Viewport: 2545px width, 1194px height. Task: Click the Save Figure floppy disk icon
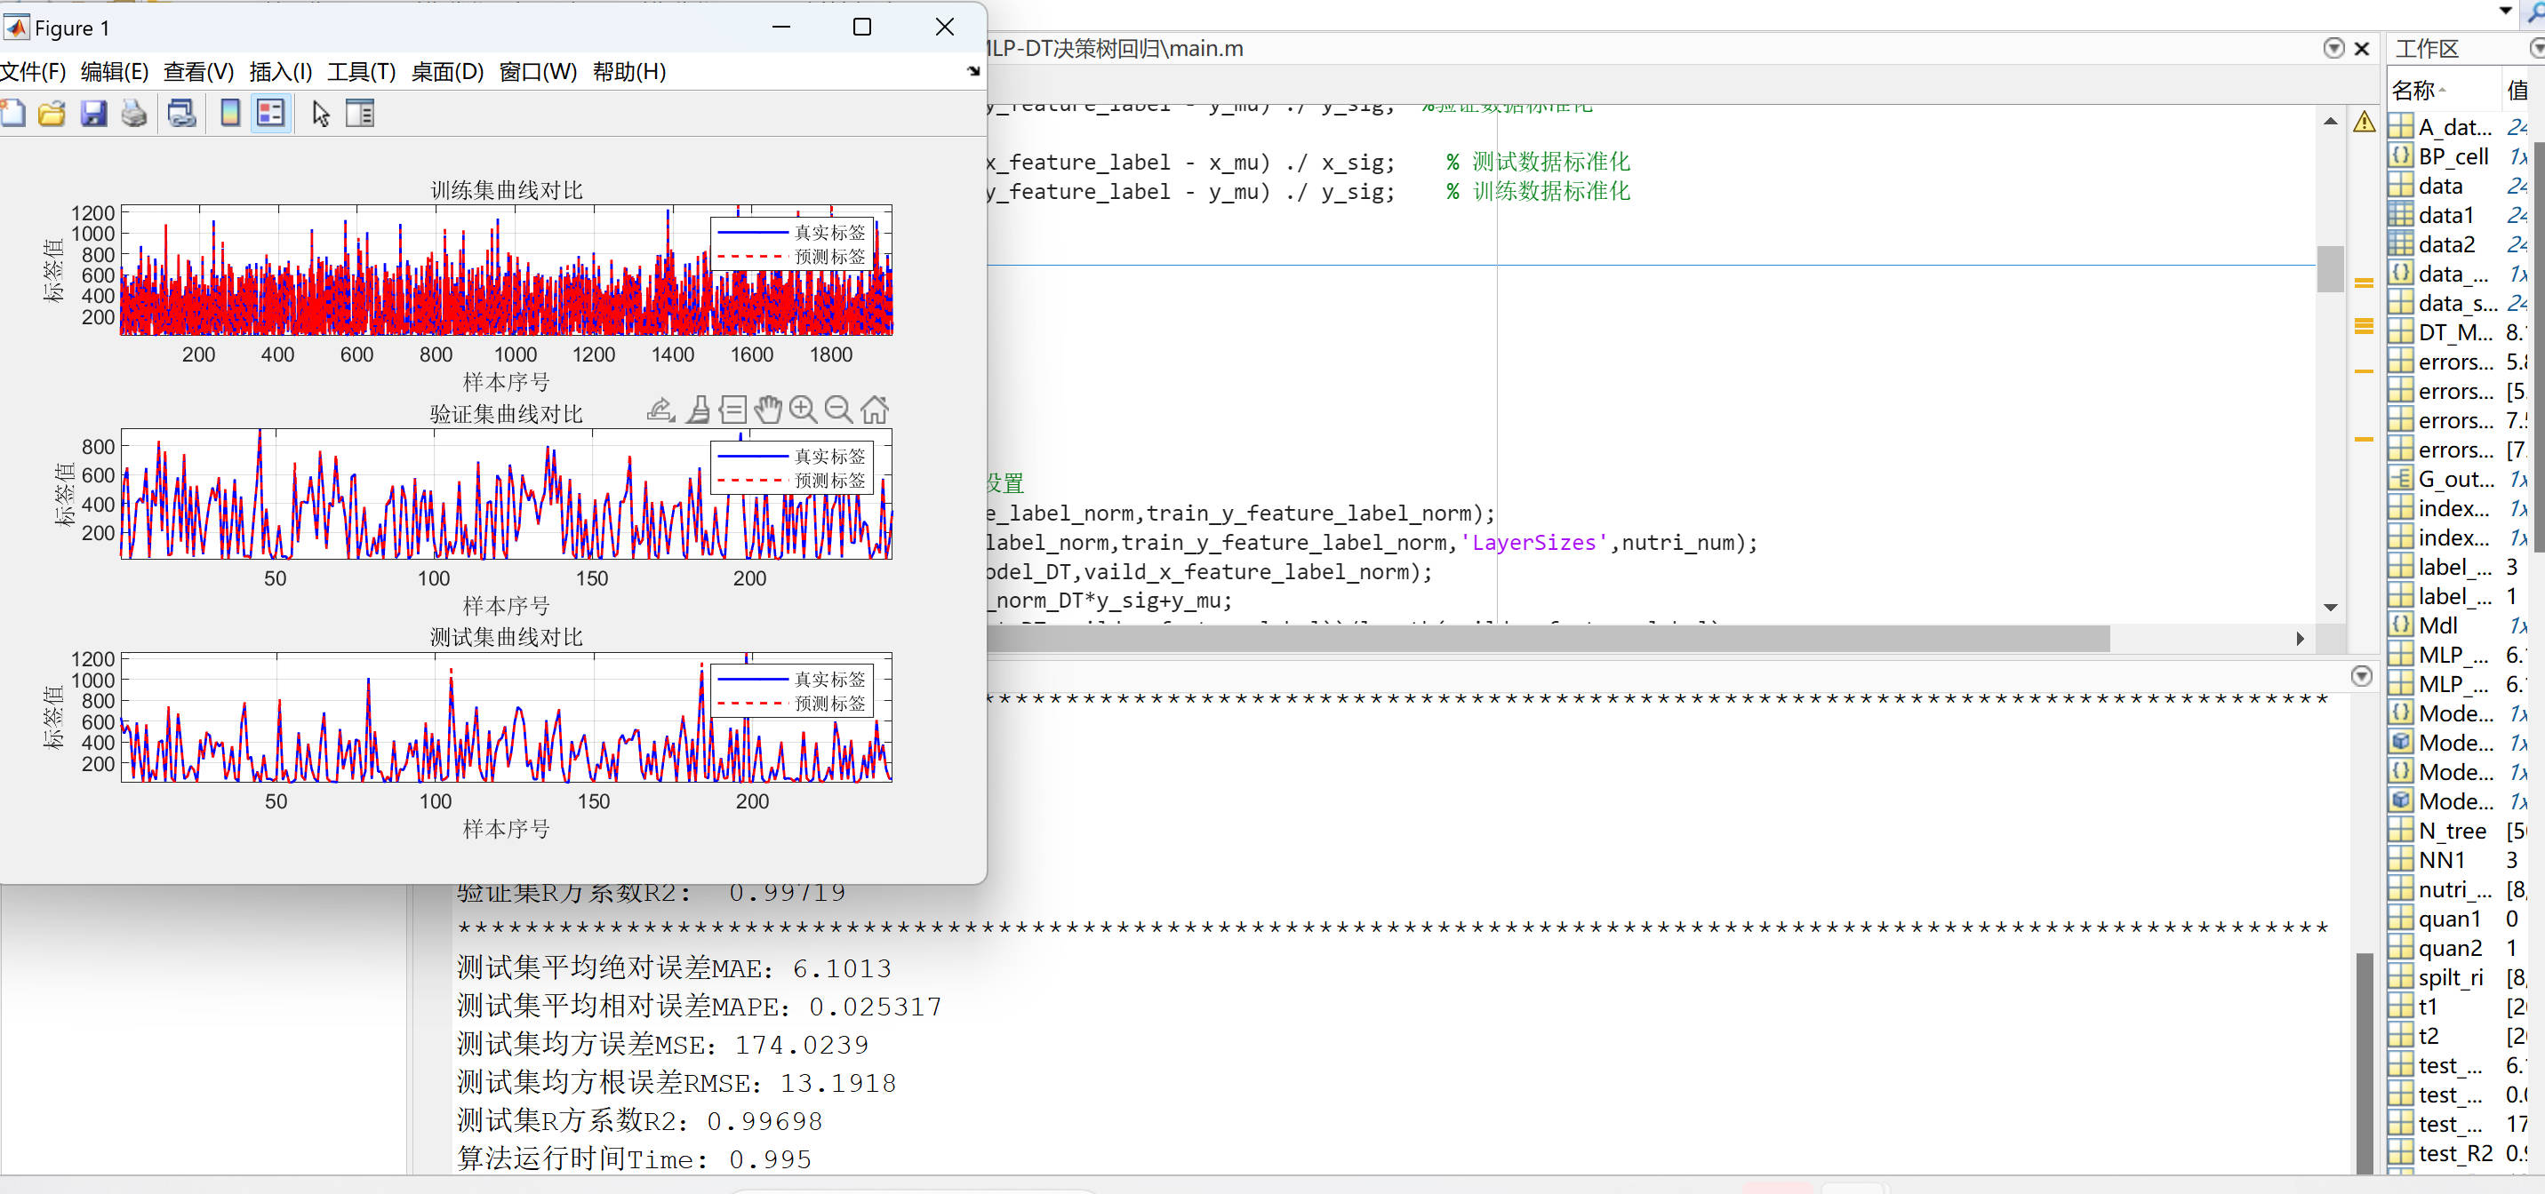pos(94,114)
